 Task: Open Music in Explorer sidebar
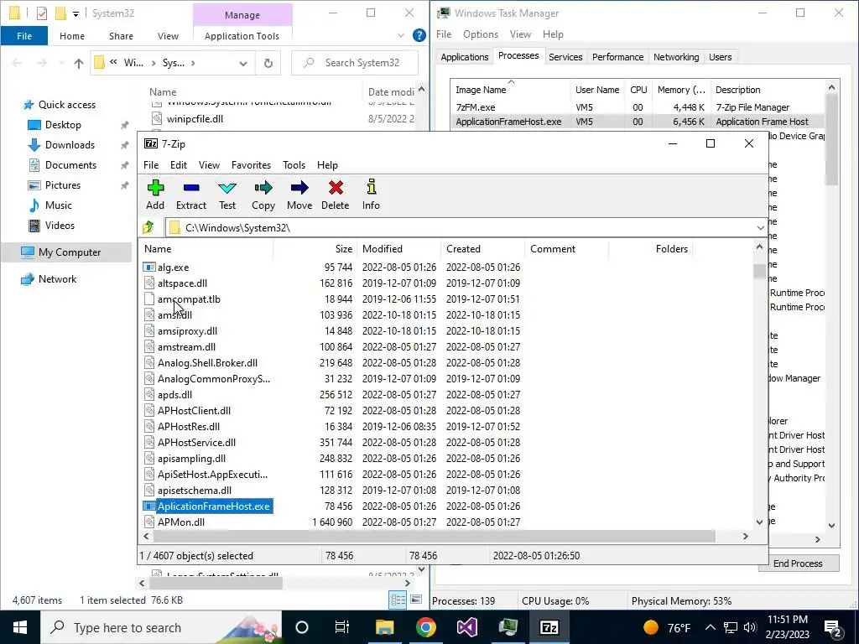49,205
